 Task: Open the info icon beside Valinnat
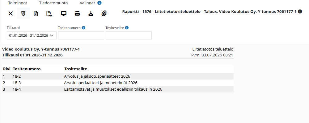click(x=99, y=3)
